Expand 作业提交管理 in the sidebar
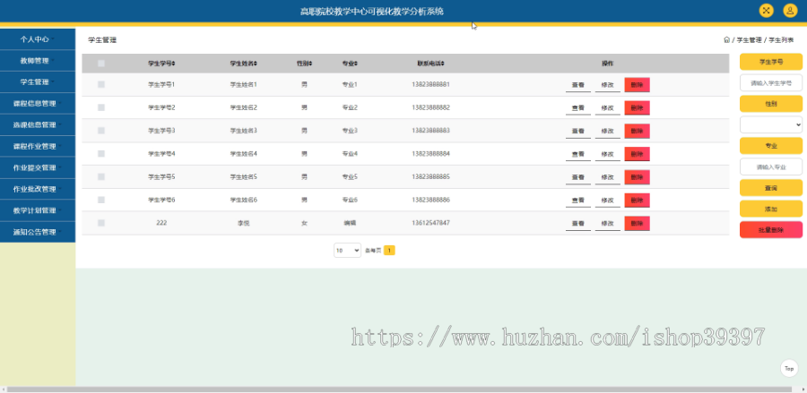Viewport: 807px width, 393px height. point(38,168)
